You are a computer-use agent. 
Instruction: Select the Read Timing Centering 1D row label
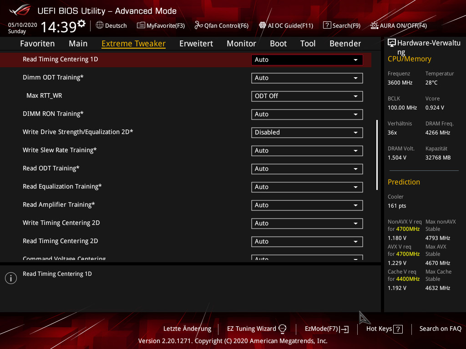click(61, 60)
